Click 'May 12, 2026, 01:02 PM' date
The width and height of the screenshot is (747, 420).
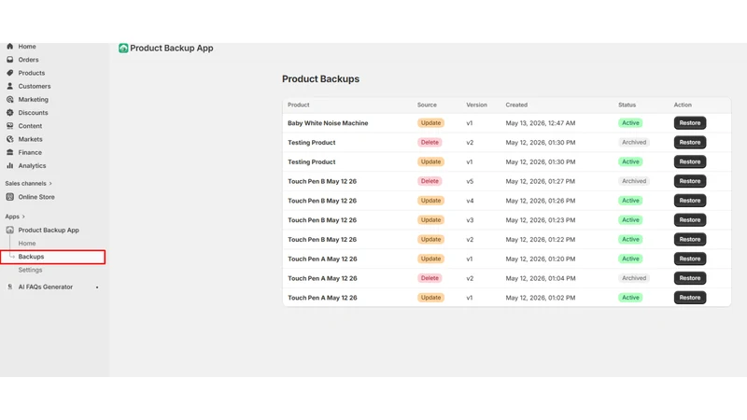point(541,298)
